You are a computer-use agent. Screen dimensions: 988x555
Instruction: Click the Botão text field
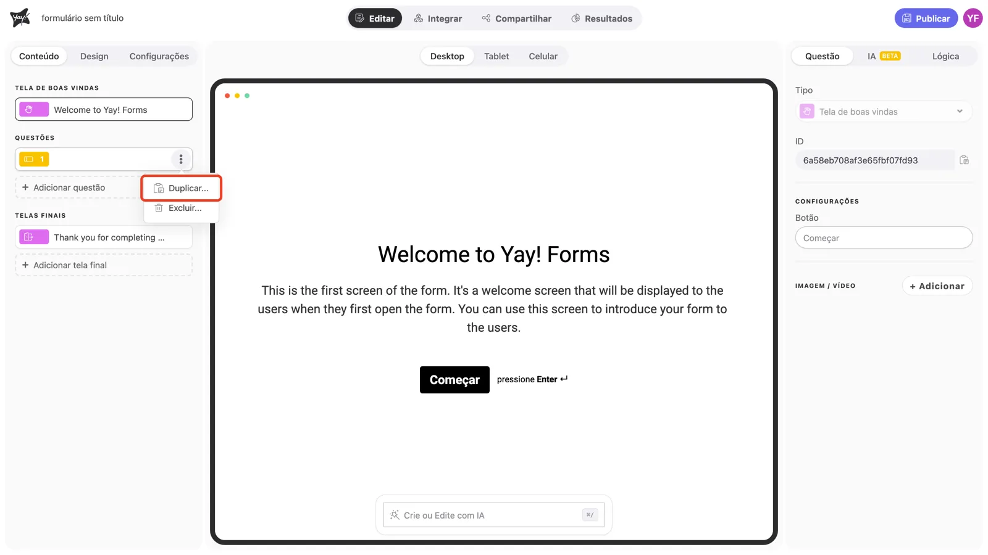884,238
